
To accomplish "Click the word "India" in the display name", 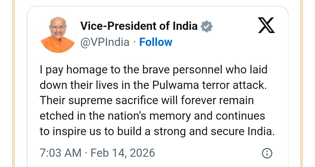I will [184, 26].
